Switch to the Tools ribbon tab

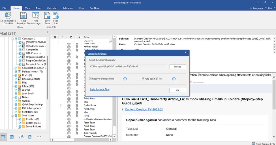[x=38, y=8]
